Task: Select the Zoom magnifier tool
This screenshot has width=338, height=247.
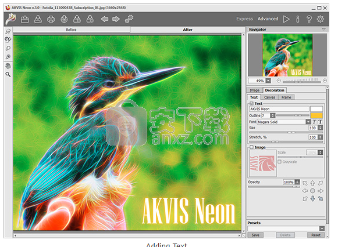Action: pos(8,75)
